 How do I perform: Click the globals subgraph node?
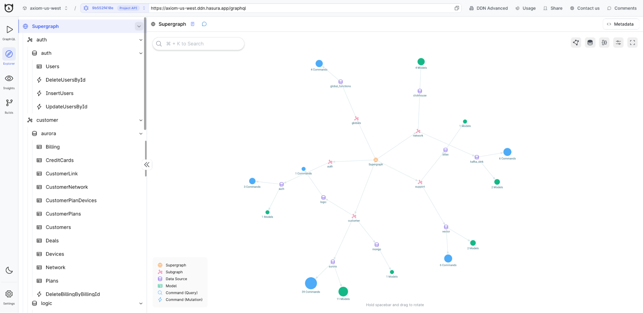coord(356,119)
